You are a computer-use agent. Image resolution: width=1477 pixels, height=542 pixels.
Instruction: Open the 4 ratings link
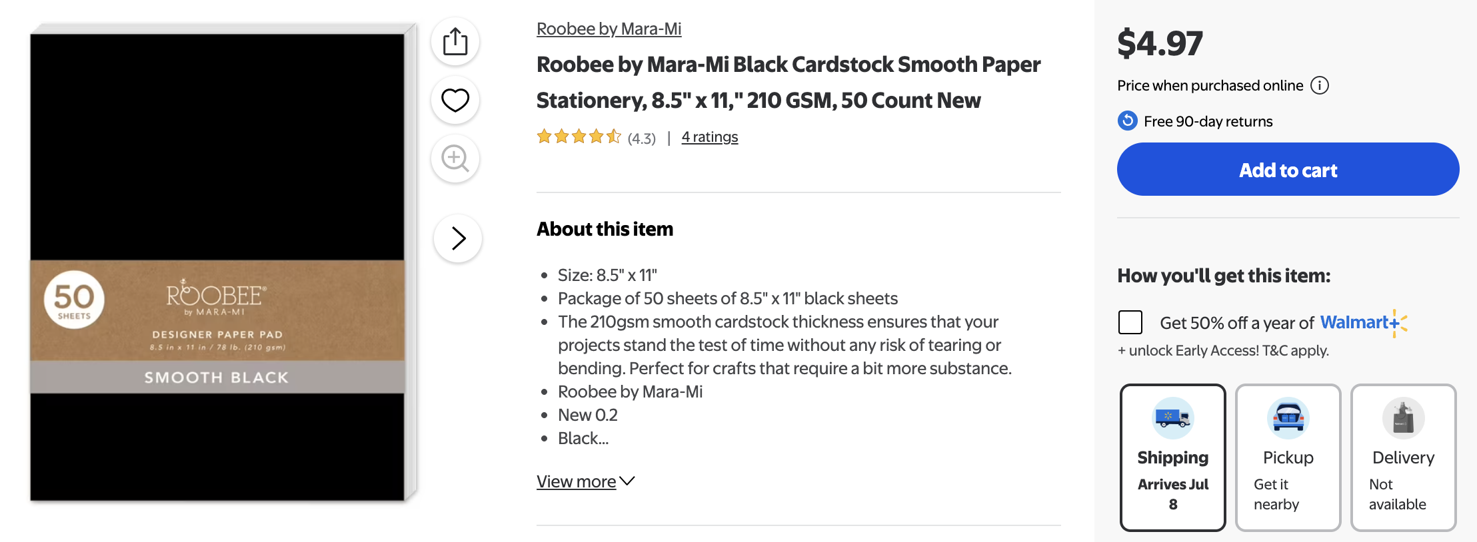[x=709, y=137]
